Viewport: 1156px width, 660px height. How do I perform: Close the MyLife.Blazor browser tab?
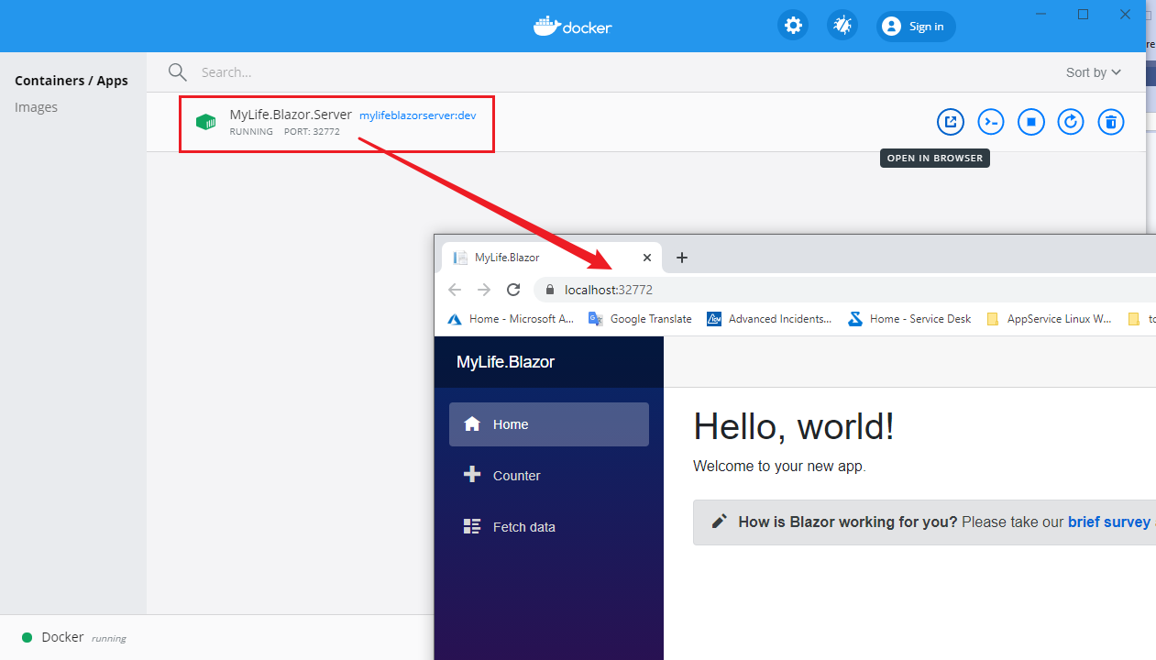pyautogui.click(x=647, y=258)
